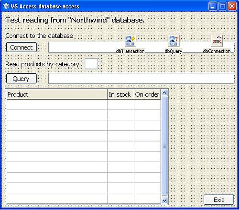Maximize the MS Access database access window
This screenshot has width=239, height=210.
tap(222, 6)
